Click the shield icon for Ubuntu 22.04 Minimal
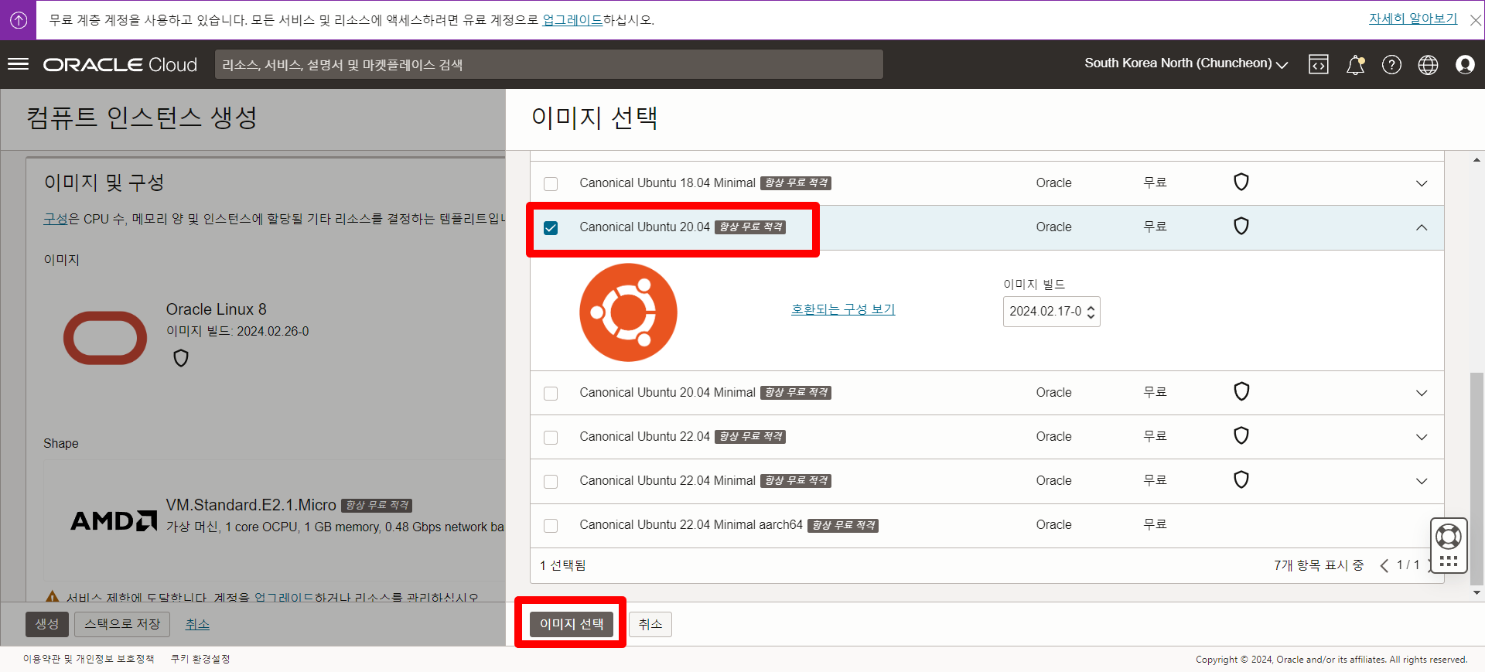 [1241, 480]
